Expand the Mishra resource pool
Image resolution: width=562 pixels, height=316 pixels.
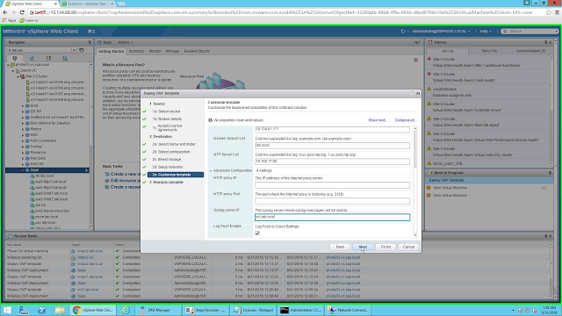[23, 129]
